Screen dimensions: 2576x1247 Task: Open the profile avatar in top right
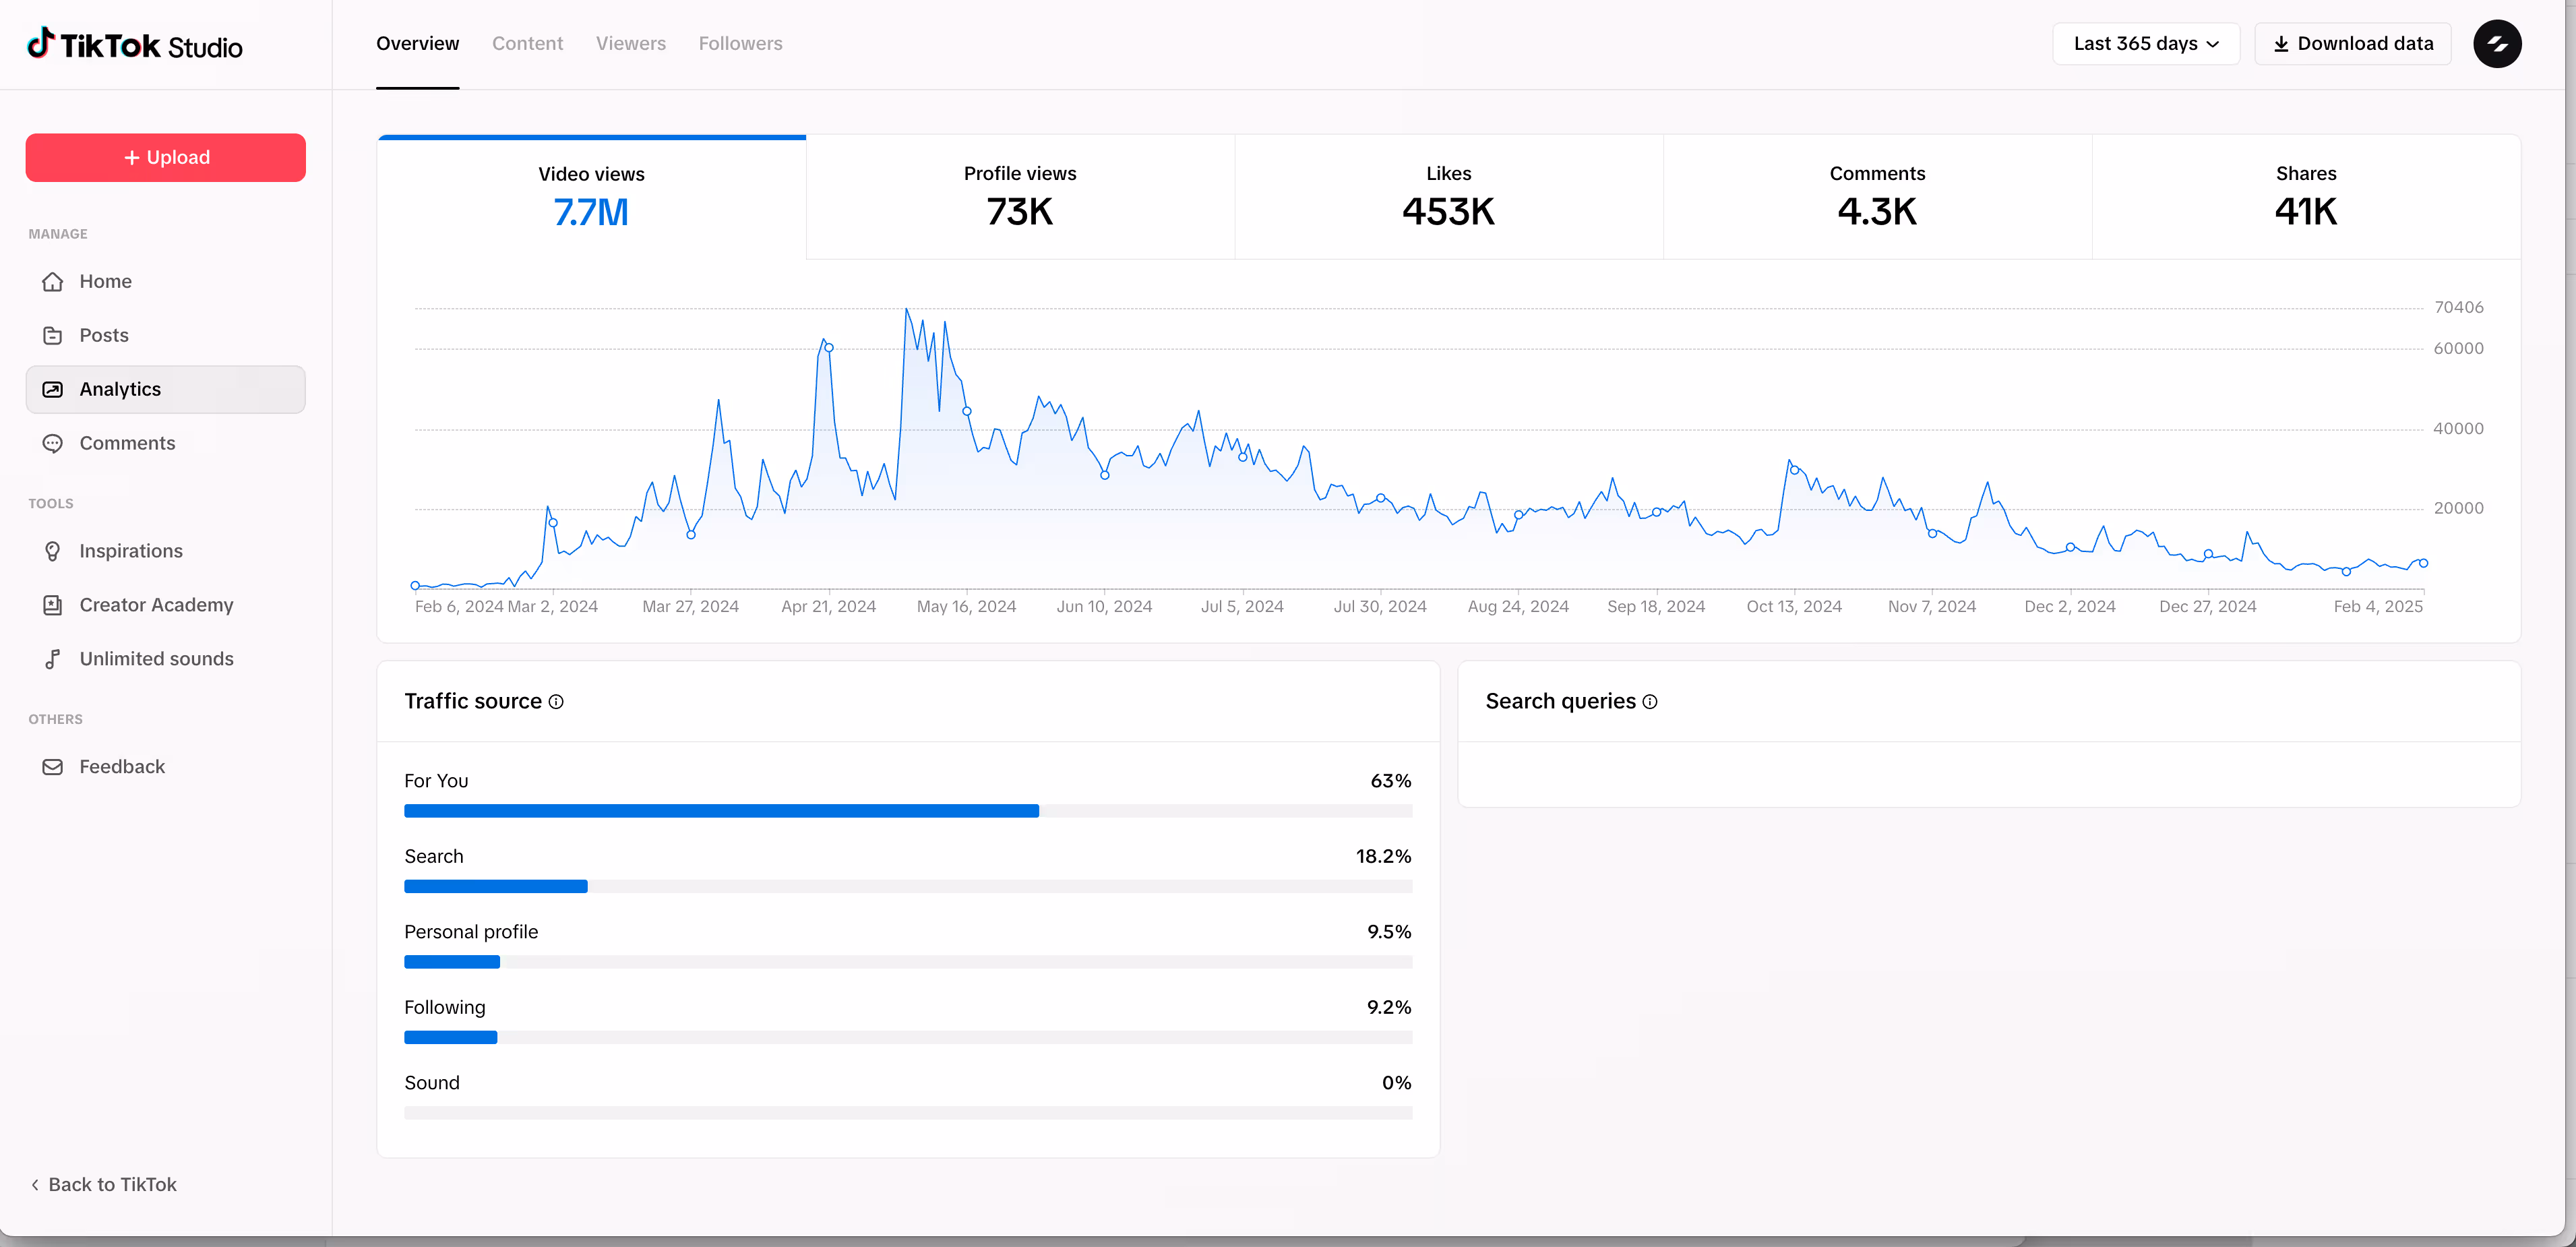[2497, 44]
